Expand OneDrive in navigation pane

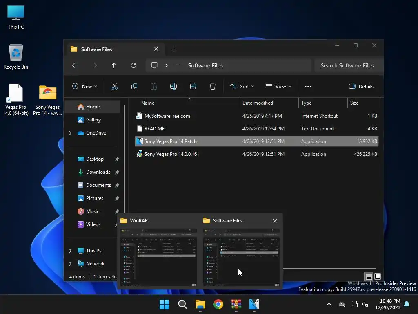pyautogui.click(x=70, y=133)
